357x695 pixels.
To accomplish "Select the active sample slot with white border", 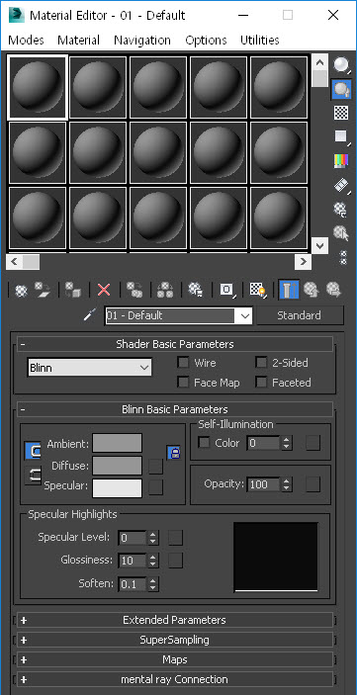I will pos(38,87).
